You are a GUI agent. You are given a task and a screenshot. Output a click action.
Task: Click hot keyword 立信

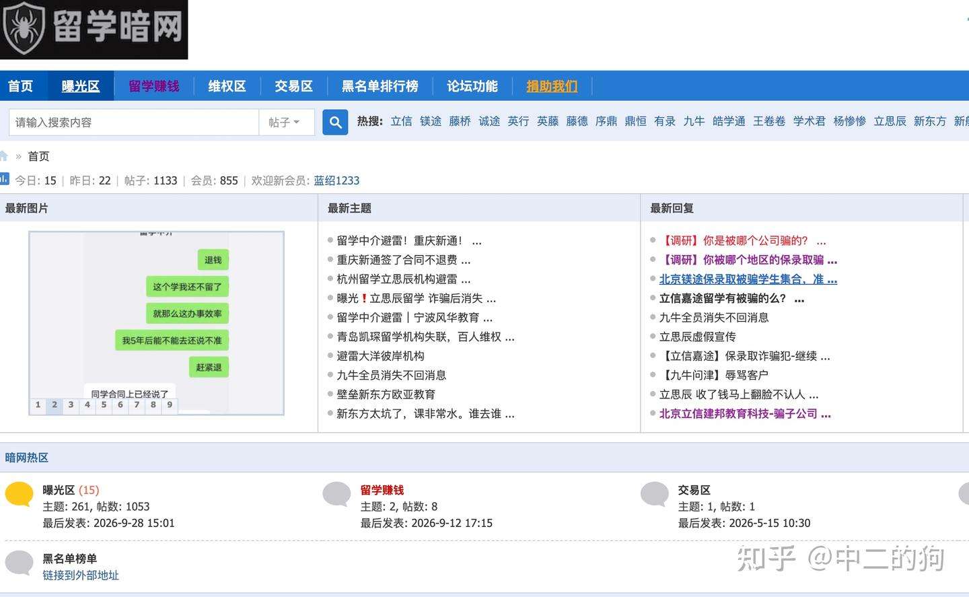click(401, 121)
